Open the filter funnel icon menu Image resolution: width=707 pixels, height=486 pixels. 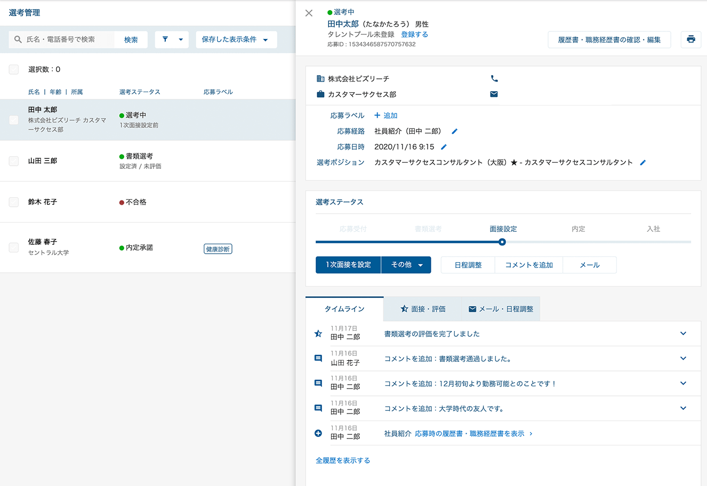tap(171, 39)
